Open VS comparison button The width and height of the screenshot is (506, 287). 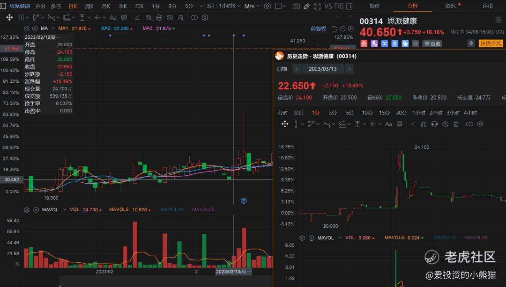[328, 6]
